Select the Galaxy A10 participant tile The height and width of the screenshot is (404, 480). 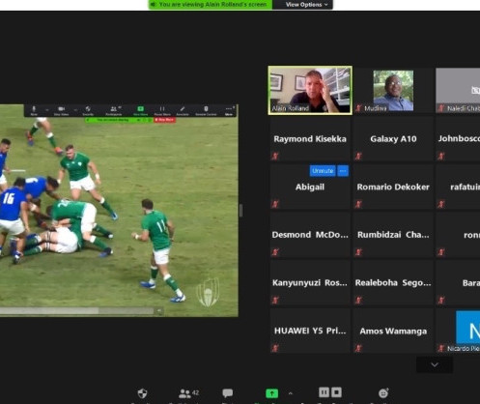coord(393,138)
